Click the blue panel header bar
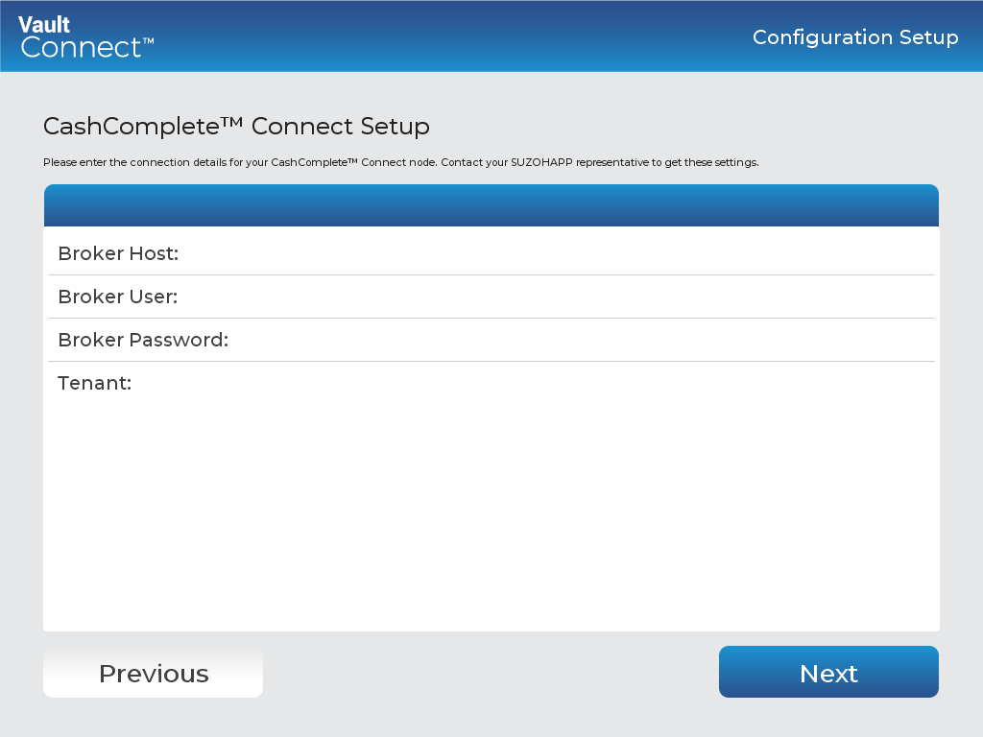Viewport: 983px width, 737px height. pyautogui.click(x=491, y=204)
